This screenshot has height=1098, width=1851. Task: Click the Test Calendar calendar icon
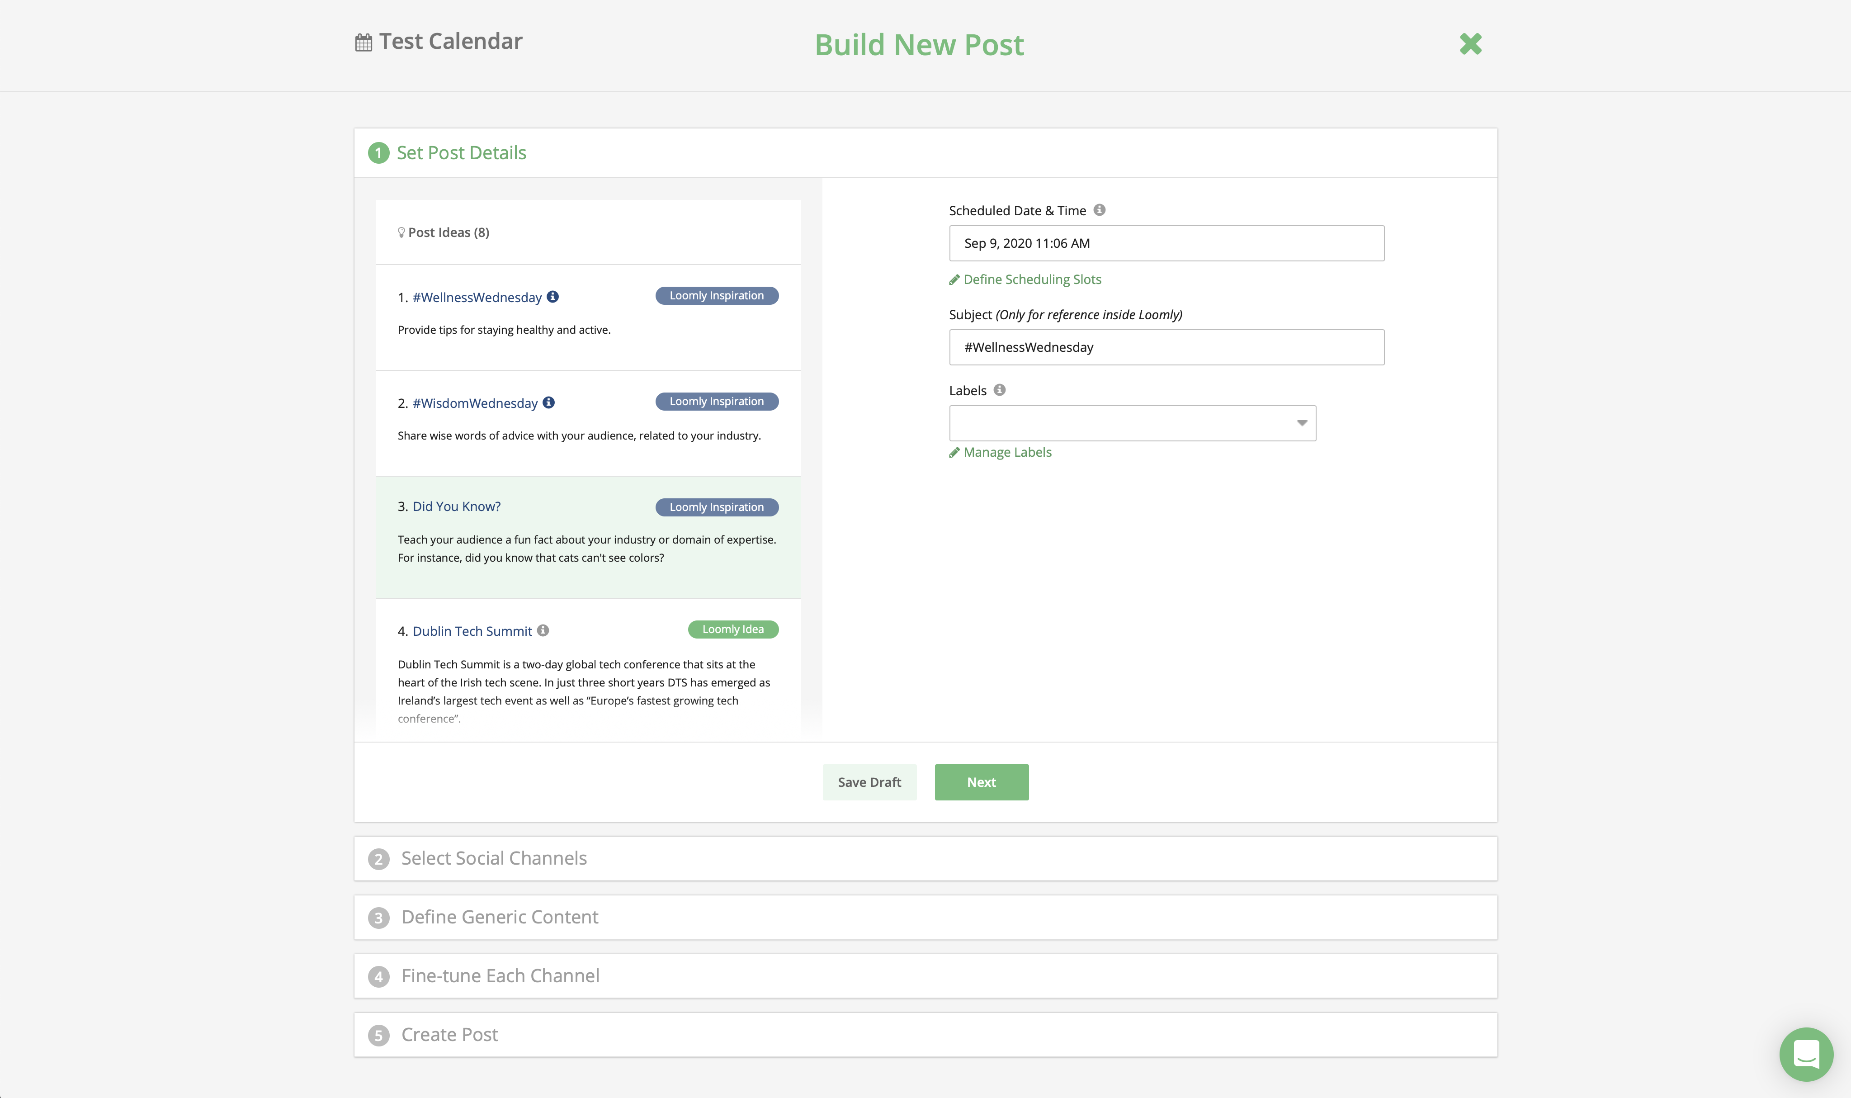pyautogui.click(x=363, y=42)
